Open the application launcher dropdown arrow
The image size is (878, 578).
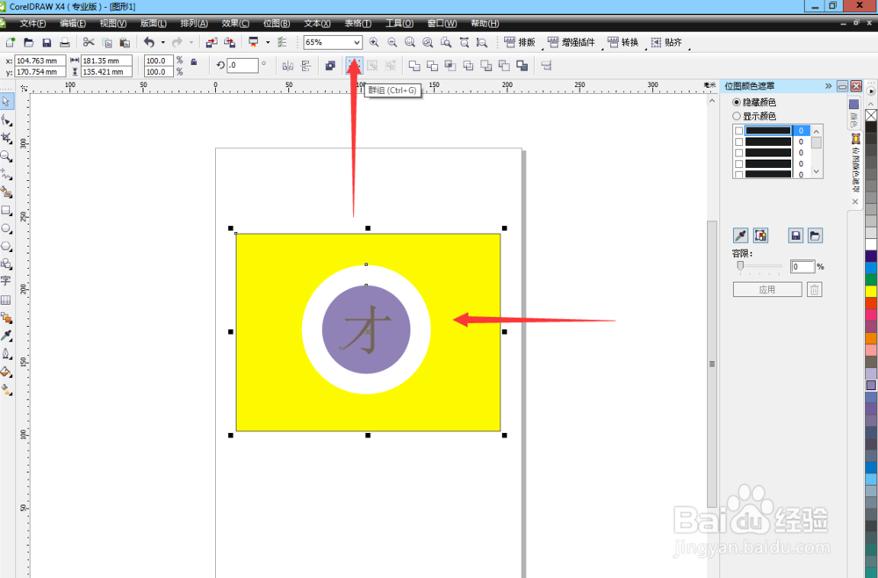(x=267, y=42)
